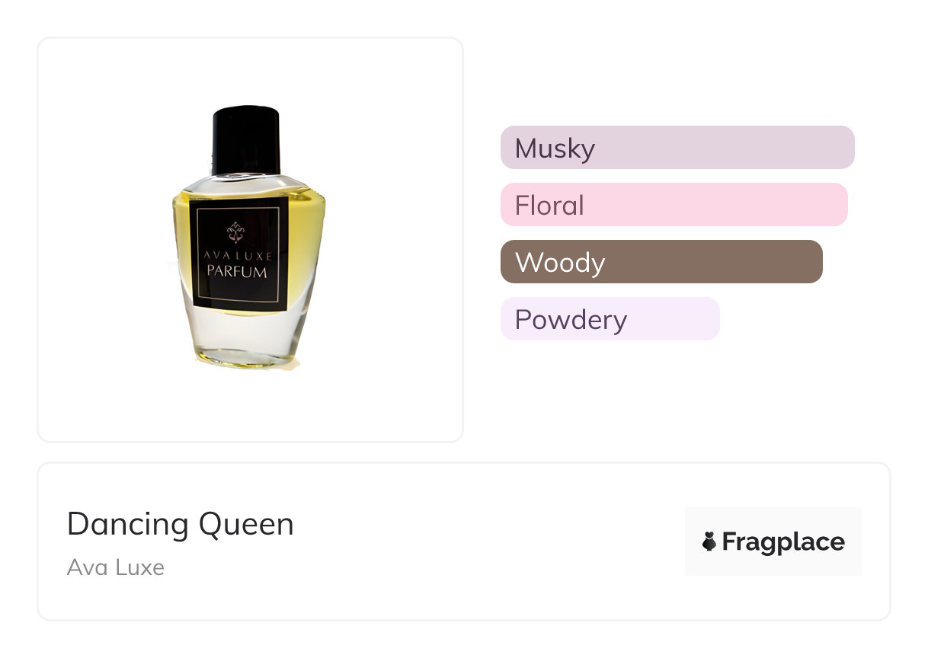Click the Fragplace wordmark text
This screenshot has width=928, height=658.
[783, 542]
